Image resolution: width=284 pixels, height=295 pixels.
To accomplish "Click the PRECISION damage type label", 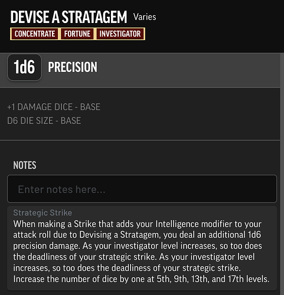I will [x=73, y=67].
